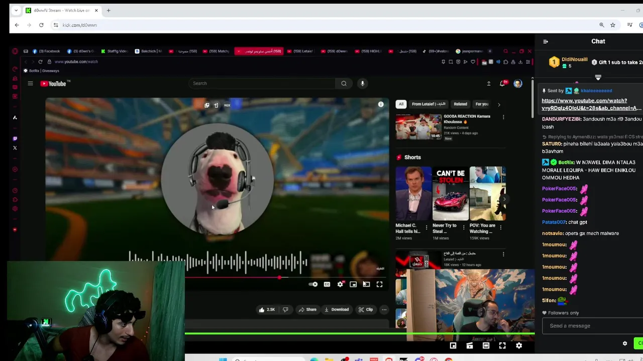Viewport: 643px width, 361px height.
Task: Click the Download button under video
Action: (337, 309)
